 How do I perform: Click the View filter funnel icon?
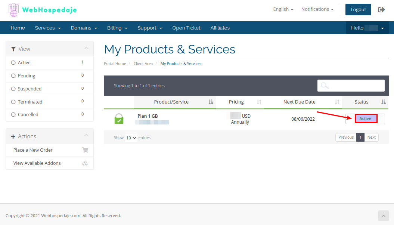(13, 49)
